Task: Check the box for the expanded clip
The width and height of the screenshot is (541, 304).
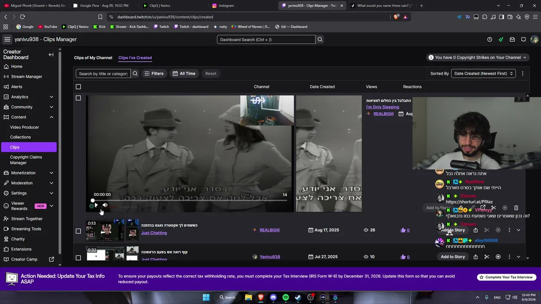Action: [78, 98]
